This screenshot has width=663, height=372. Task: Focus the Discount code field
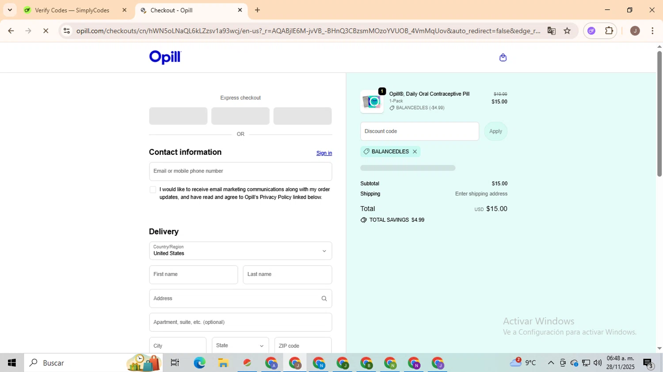419,132
